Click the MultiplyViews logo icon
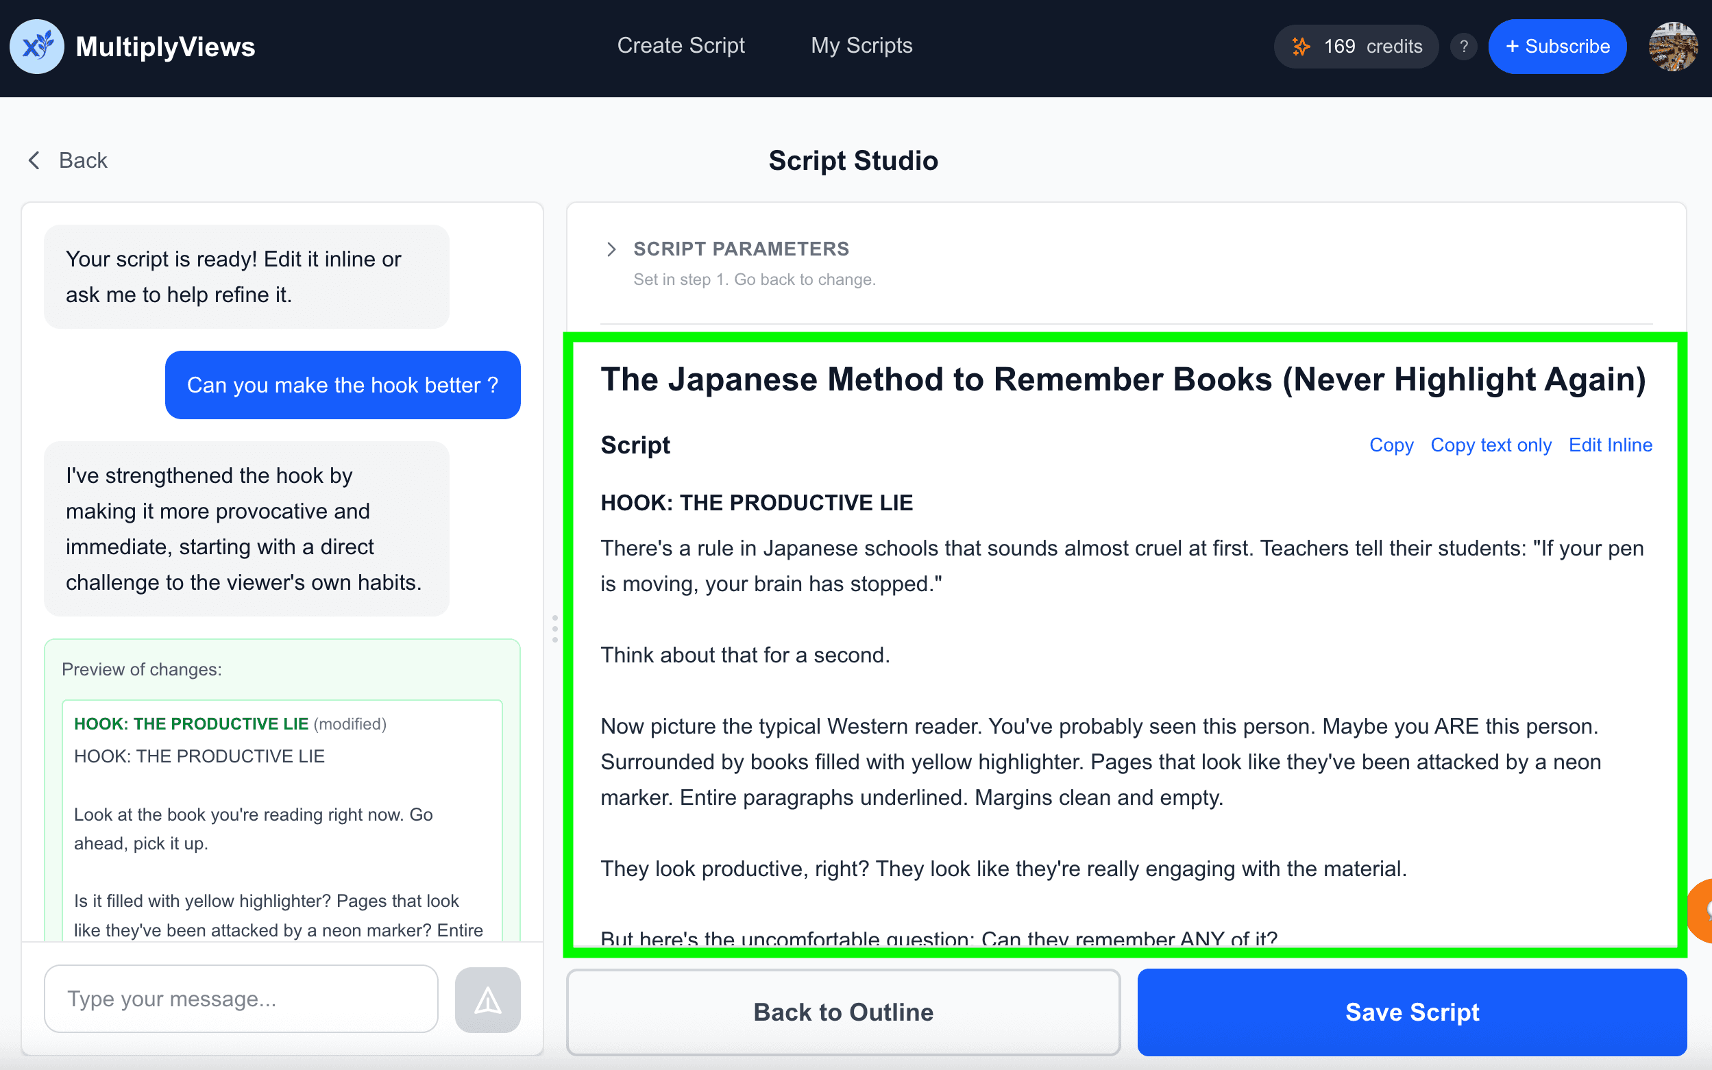 click(x=37, y=47)
